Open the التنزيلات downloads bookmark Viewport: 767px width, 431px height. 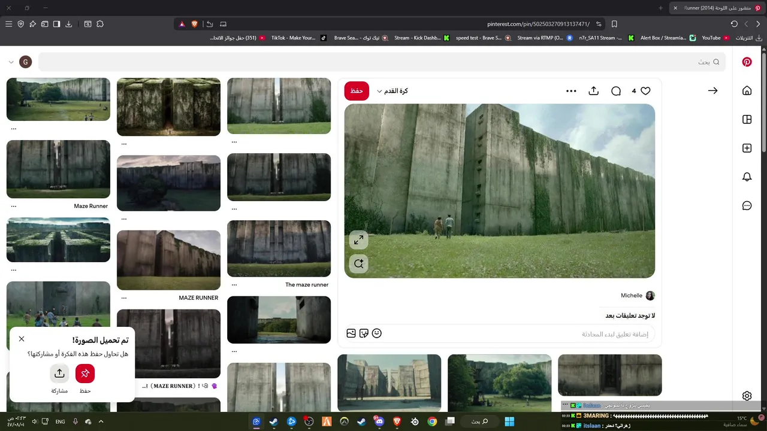748,38
